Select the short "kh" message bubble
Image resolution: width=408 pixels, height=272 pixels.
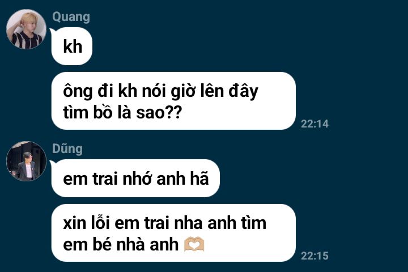click(x=72, y=46)
